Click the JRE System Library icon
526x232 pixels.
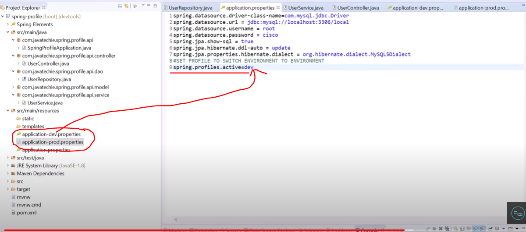click(x=13, y=166)
